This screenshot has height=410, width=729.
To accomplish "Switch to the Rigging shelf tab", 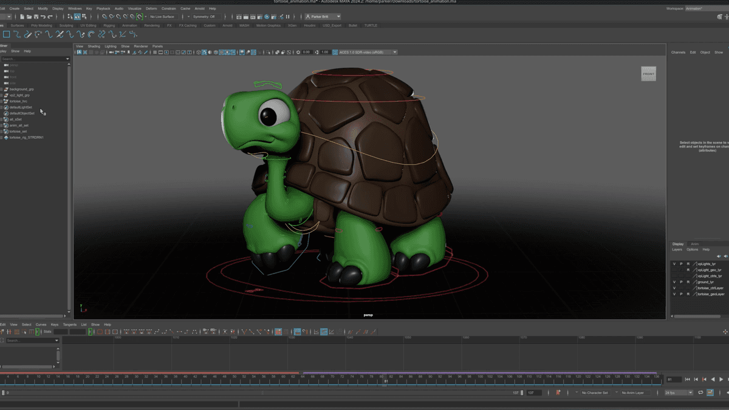I will pos(109,25).
